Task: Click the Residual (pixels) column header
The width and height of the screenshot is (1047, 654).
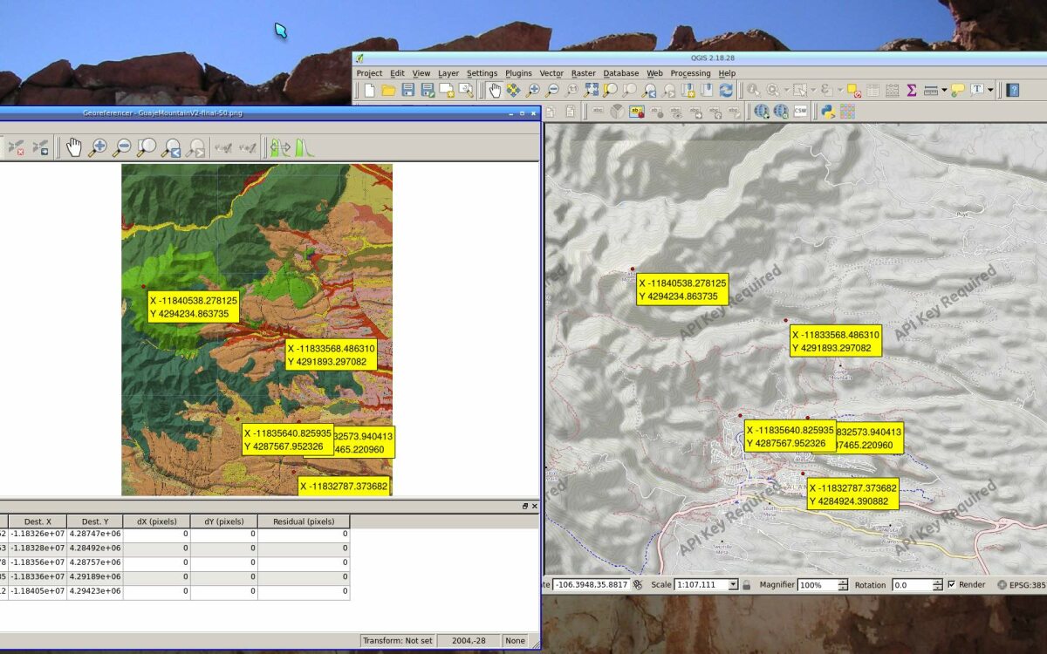Action: [304, 521]
